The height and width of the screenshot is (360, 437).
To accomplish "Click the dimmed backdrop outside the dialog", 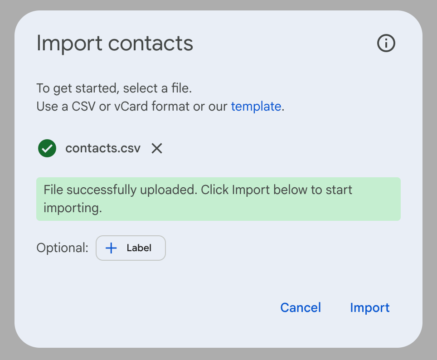I will coord(7,181).
